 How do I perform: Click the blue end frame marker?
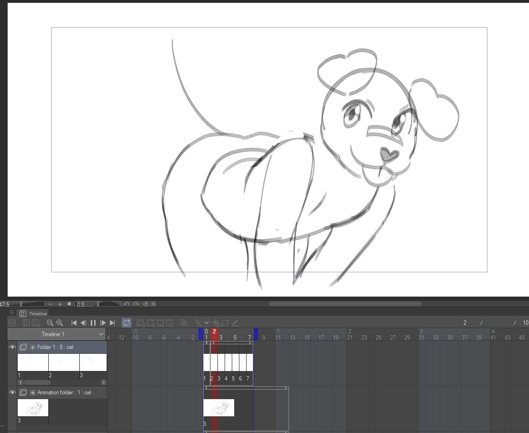click(x=256, y=334)
